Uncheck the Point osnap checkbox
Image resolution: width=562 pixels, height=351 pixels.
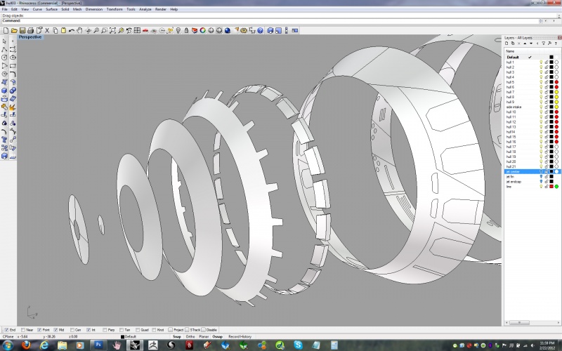39,330
